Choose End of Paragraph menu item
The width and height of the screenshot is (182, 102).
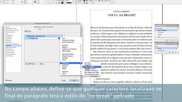point(68,42)
